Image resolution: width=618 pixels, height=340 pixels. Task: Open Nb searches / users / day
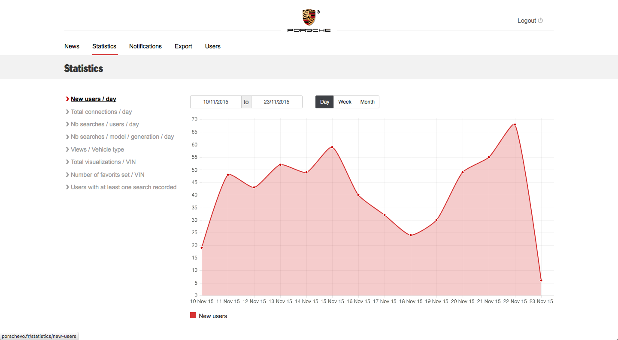(105, 124)
